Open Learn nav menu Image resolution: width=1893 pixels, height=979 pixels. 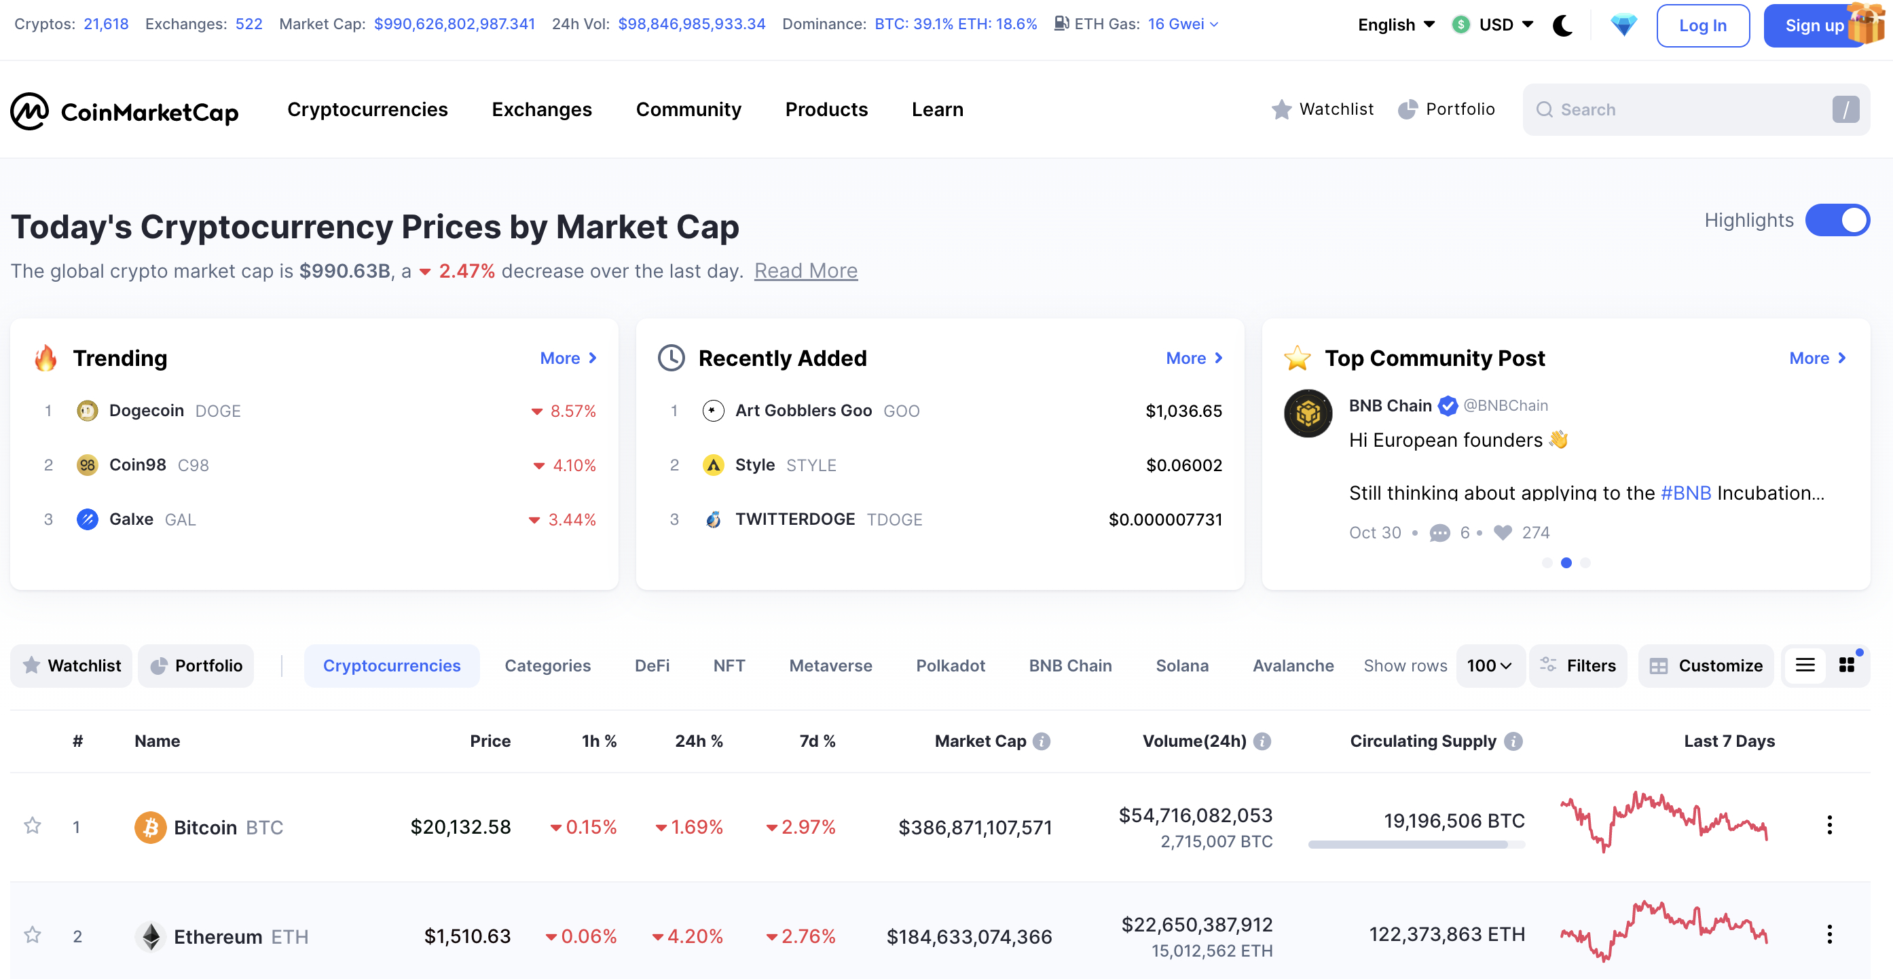(x=937, y=109)
